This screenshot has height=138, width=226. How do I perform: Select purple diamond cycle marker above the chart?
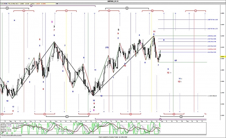(x=31, y=6)
